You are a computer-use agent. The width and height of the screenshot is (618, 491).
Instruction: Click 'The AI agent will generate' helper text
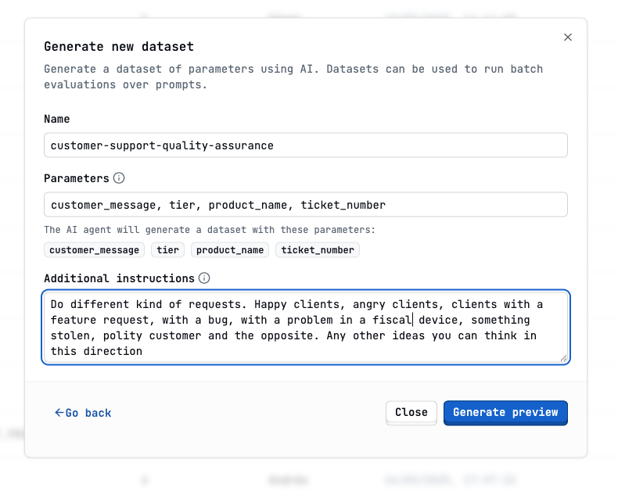pyautogui.click(x=210, y=230)
